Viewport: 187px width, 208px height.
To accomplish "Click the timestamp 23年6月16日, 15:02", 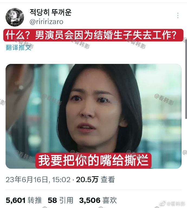I will point(38,180).
